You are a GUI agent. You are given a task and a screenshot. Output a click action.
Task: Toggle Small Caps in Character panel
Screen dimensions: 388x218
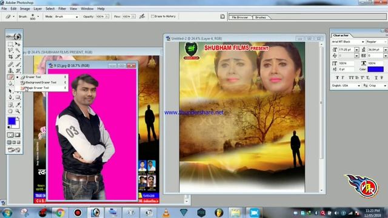tap(357, 78)
